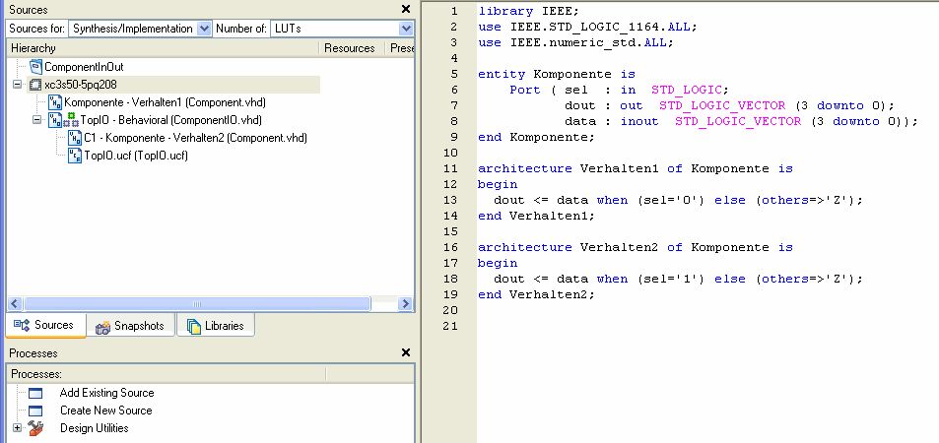The height and width of the screenshot is (443, 939).
Task: Click the Create New Source icon
Action: [35, 411]
